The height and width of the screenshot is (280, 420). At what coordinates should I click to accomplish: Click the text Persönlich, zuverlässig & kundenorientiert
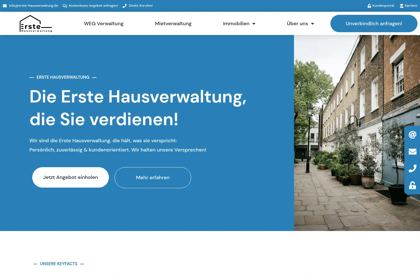click(80, 150)
